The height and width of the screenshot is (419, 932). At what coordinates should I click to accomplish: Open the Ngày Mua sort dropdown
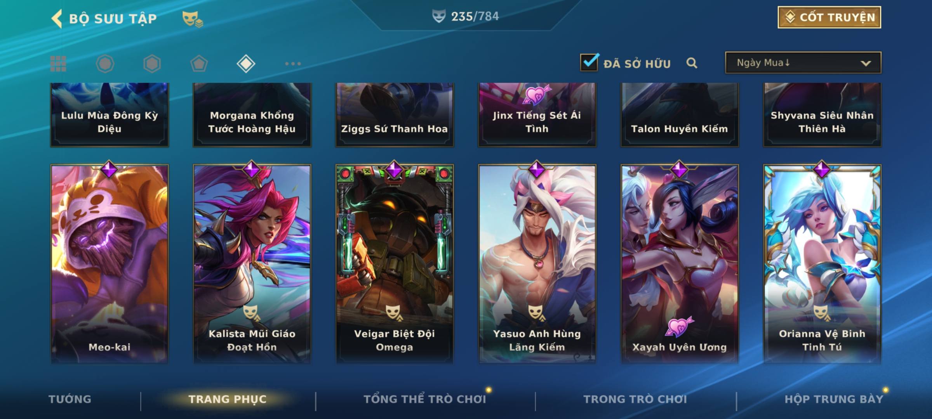tap(803, 62)
